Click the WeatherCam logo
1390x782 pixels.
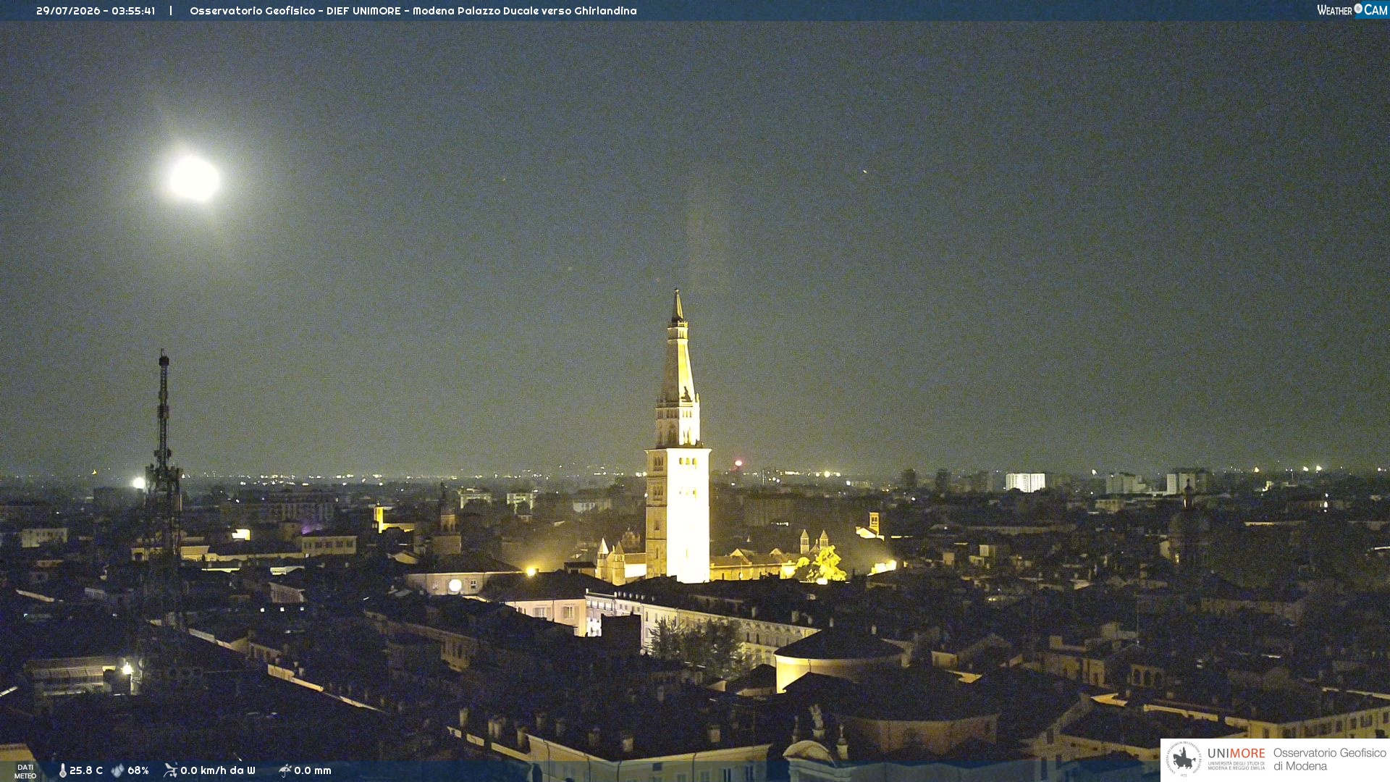[1352, 10]
